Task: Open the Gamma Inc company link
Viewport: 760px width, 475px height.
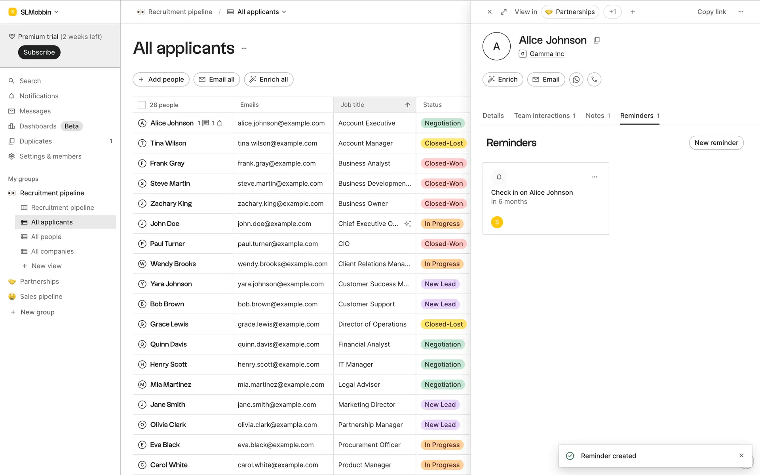Action: (546, 54)
